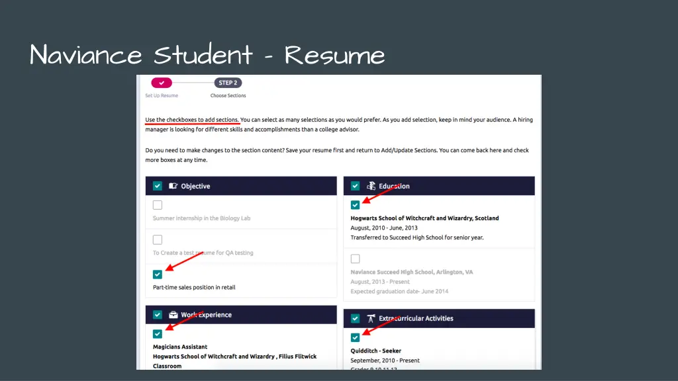Click 'Hogwarts School of Witchcraft and Wizardry, Scotland' text
The height and width of the screenshot is (381, 678).
click(x=424, y=218)
